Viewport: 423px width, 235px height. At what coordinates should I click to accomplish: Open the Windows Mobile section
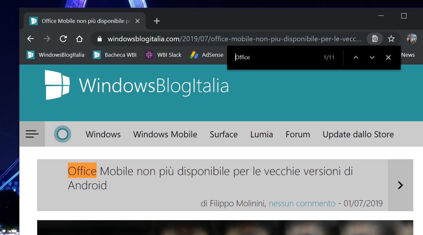coord(165,134)
